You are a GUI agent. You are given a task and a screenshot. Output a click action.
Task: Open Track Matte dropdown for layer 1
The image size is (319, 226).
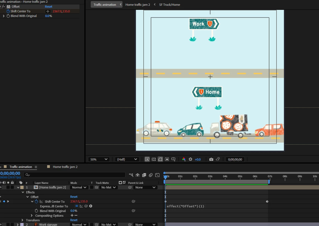coord(109,187)
